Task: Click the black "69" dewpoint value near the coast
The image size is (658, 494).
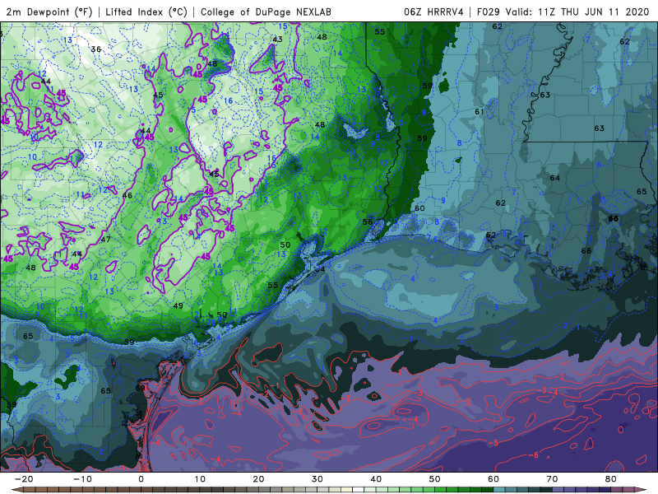Action: (140, 387)
